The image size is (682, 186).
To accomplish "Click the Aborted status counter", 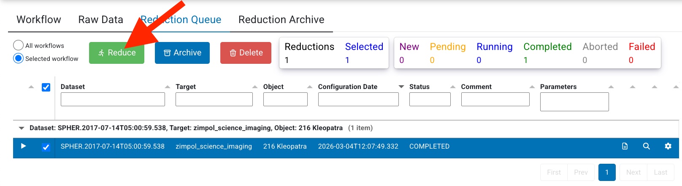I will [x=600, y=53].
